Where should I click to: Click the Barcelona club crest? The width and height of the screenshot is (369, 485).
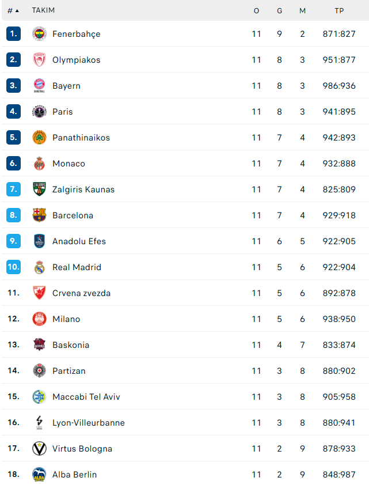pos(39,215)
